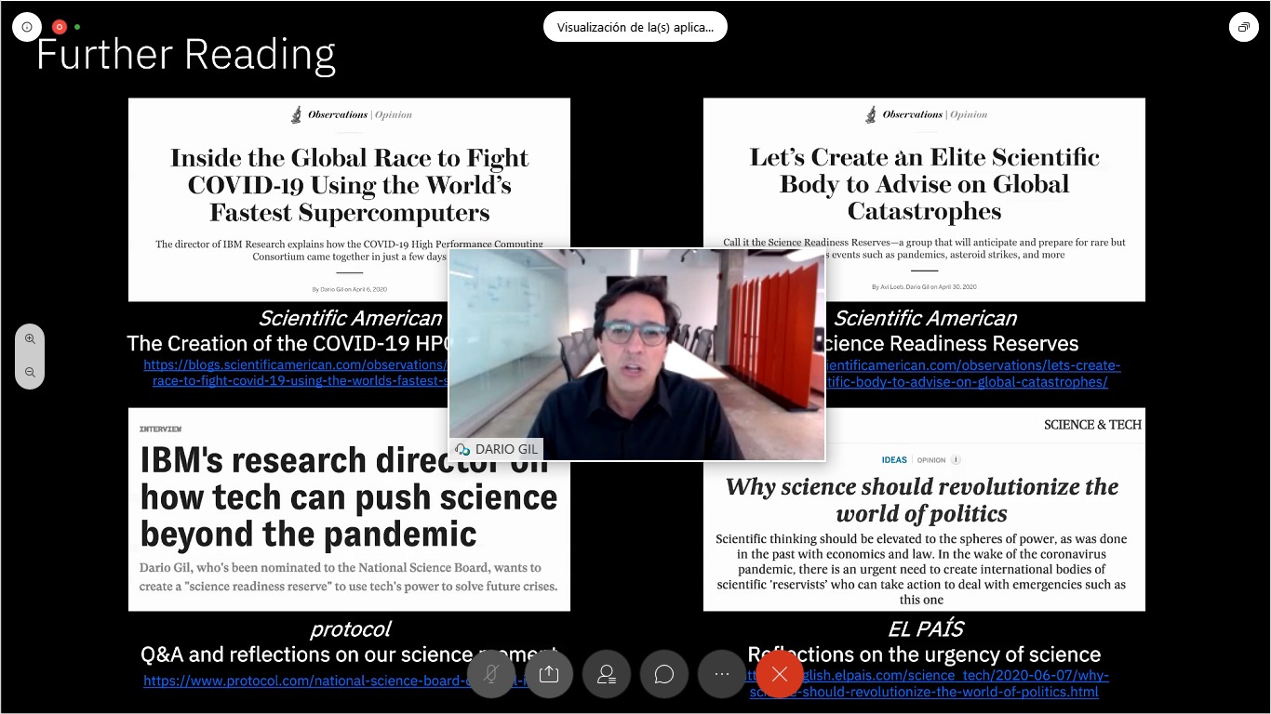
Task: Click 'The Creation of the COVID-19 HPC' caption
Action: point(288,343)
